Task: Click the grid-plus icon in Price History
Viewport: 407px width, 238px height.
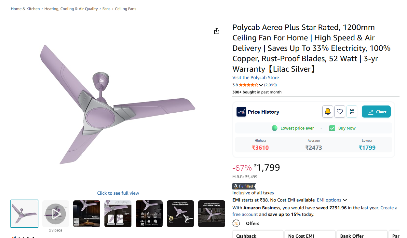Action: click(x=352, y=112)
